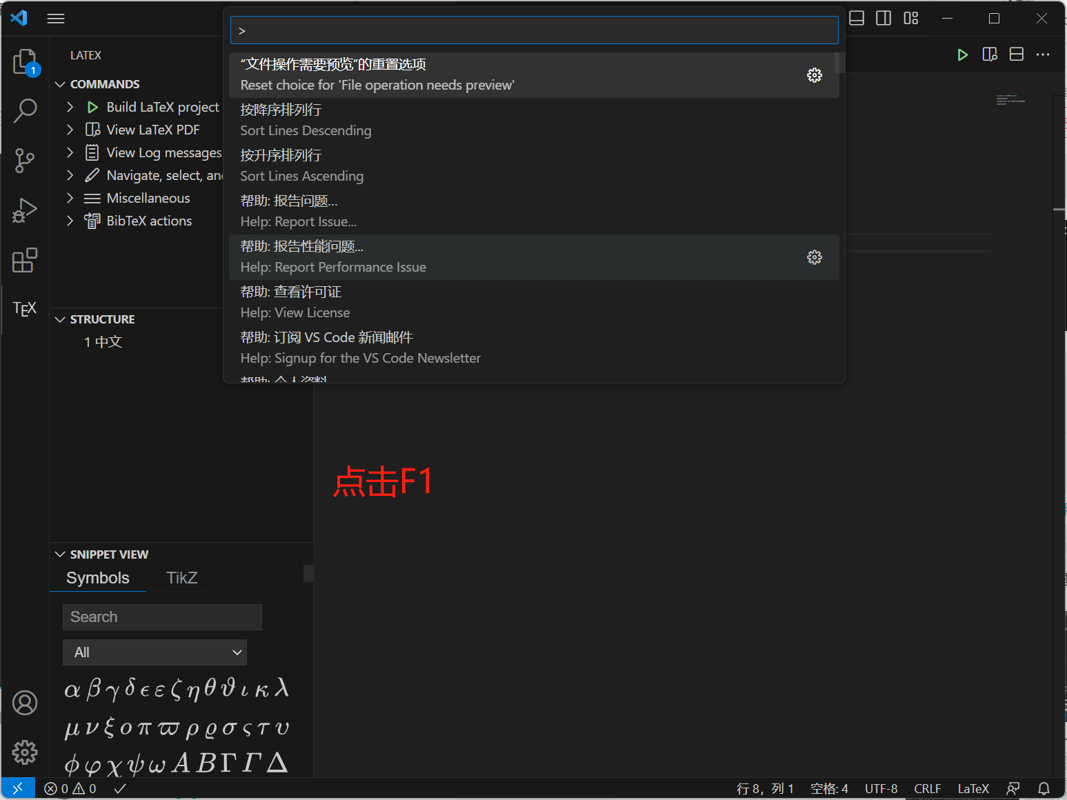Screen dimensions: 1067x800
Task: Open the hamburger application menu
Action: pyautogui.click(x=56, y=19)
